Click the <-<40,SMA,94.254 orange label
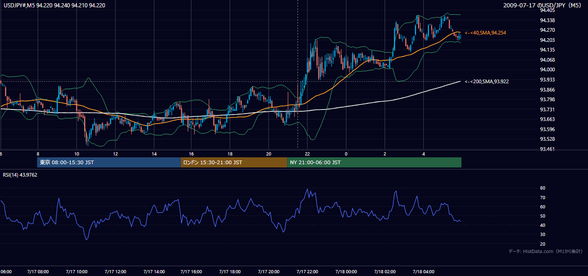The height and width of the screenshot is (276, 588). pos(485,33)
